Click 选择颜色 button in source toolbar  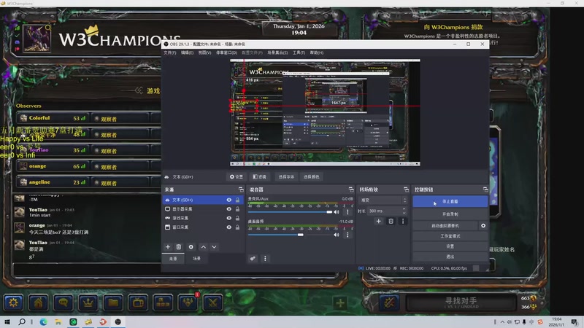coord(312,177)
